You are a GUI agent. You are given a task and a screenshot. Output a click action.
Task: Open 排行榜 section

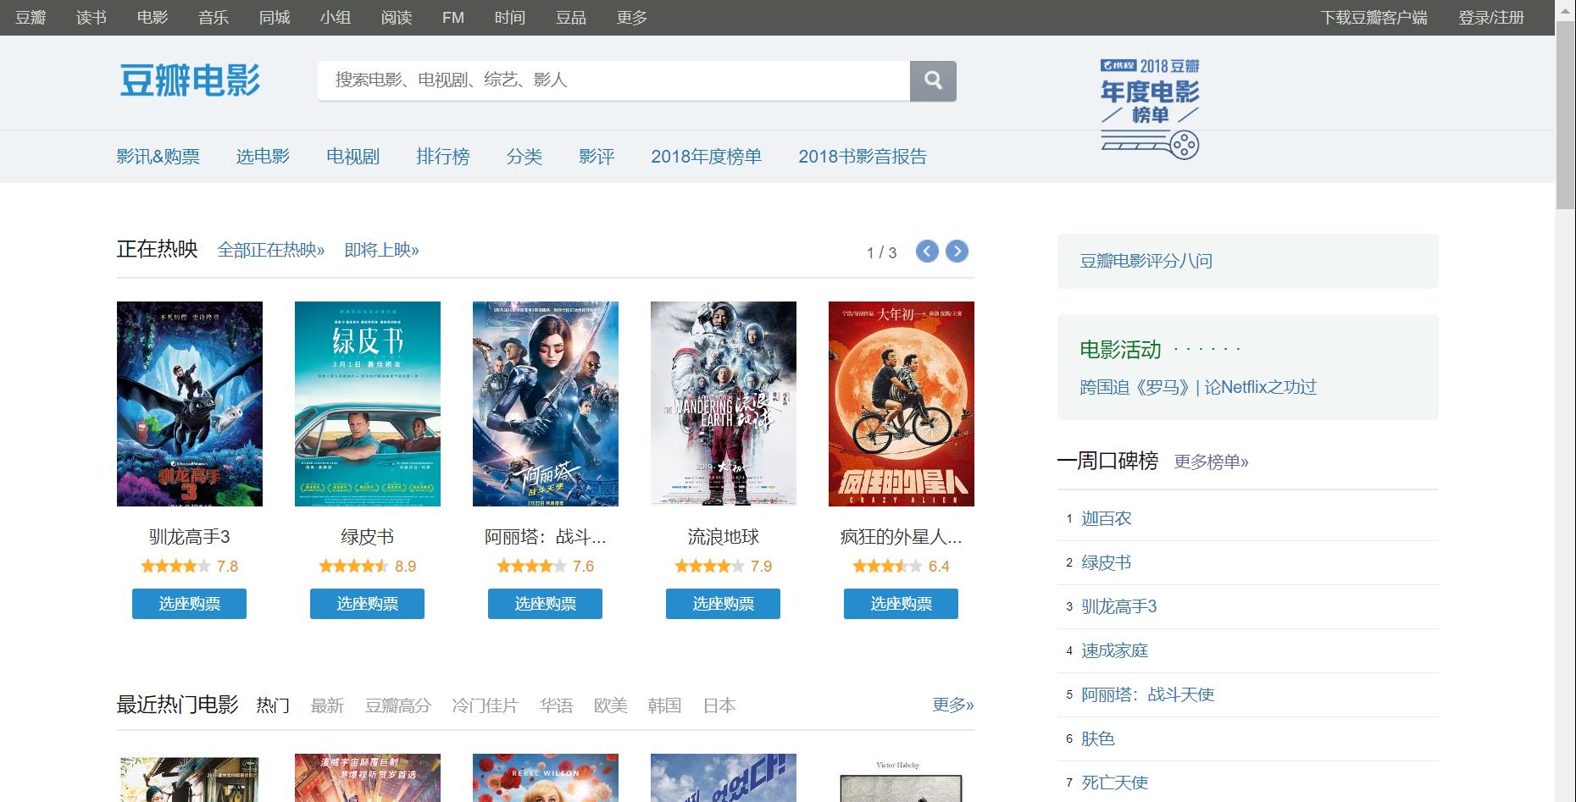tap(443, 157)
